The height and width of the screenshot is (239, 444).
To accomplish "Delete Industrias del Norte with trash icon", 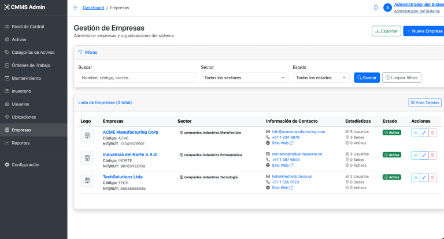I will tap(432, 155).
